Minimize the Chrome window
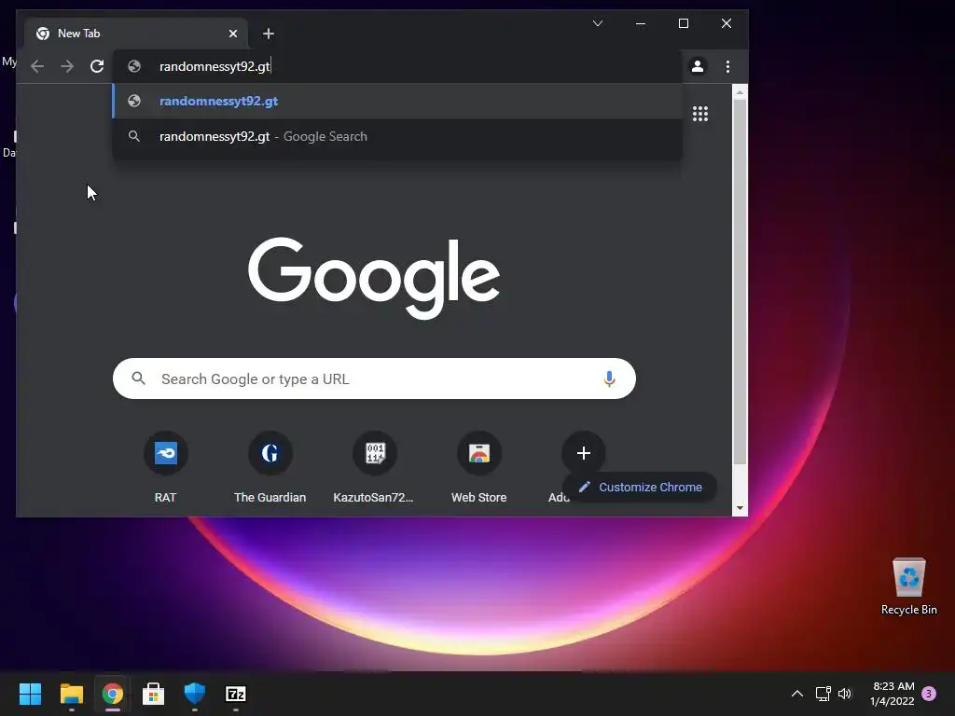Screen dimensions: 955x716 641,23
